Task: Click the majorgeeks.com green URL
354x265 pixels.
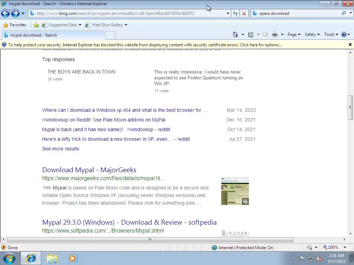Action: click(104, 178)
